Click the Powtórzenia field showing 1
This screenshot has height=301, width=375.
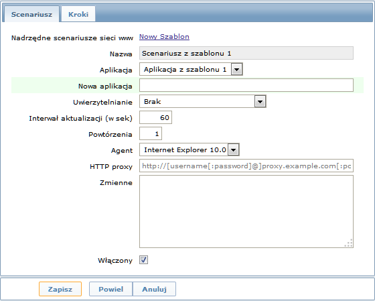coord(151,133)
